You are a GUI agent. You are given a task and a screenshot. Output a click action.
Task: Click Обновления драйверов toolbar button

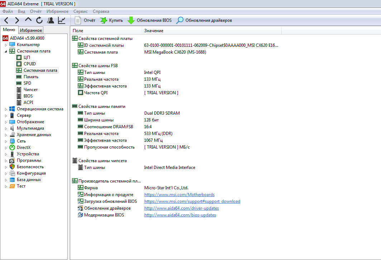pos(204,20)
